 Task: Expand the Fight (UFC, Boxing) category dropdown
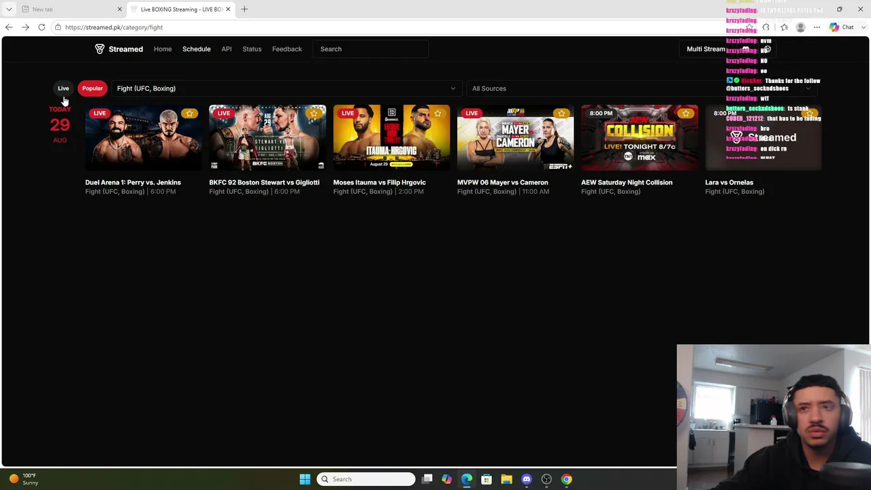[x=286, y=88]
